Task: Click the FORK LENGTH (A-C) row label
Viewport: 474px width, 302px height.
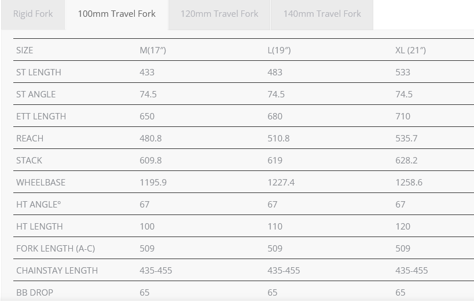Action: tap(56, 249)
